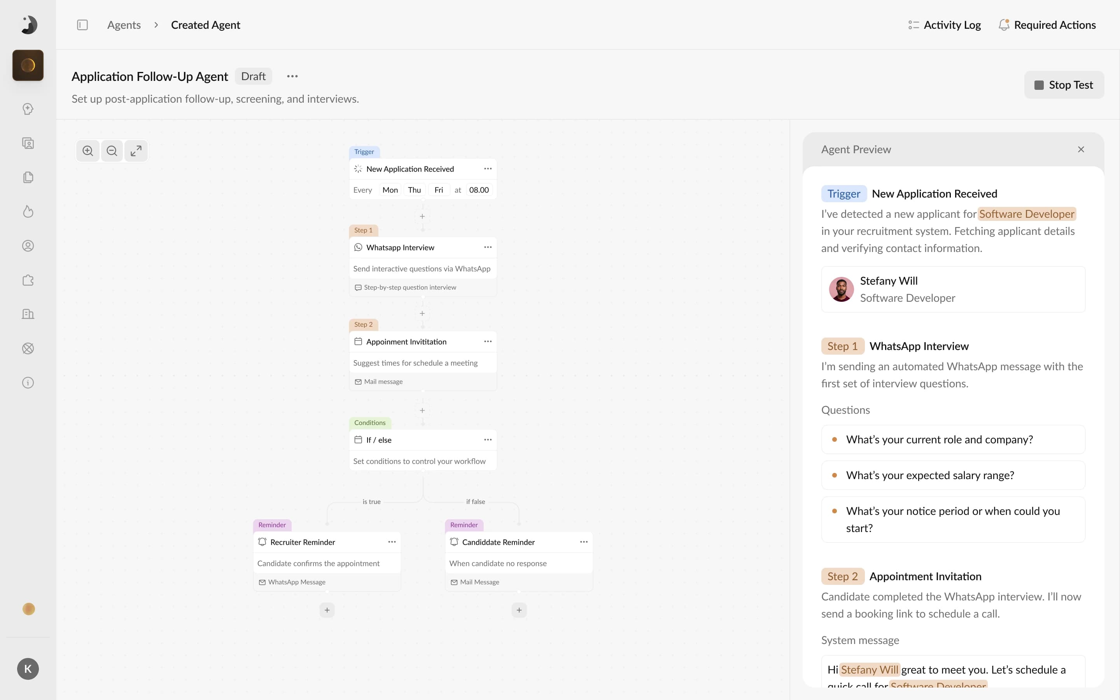Add step below Recruiter Reminder node
1120x700 pixels.
tap(327, 610)
